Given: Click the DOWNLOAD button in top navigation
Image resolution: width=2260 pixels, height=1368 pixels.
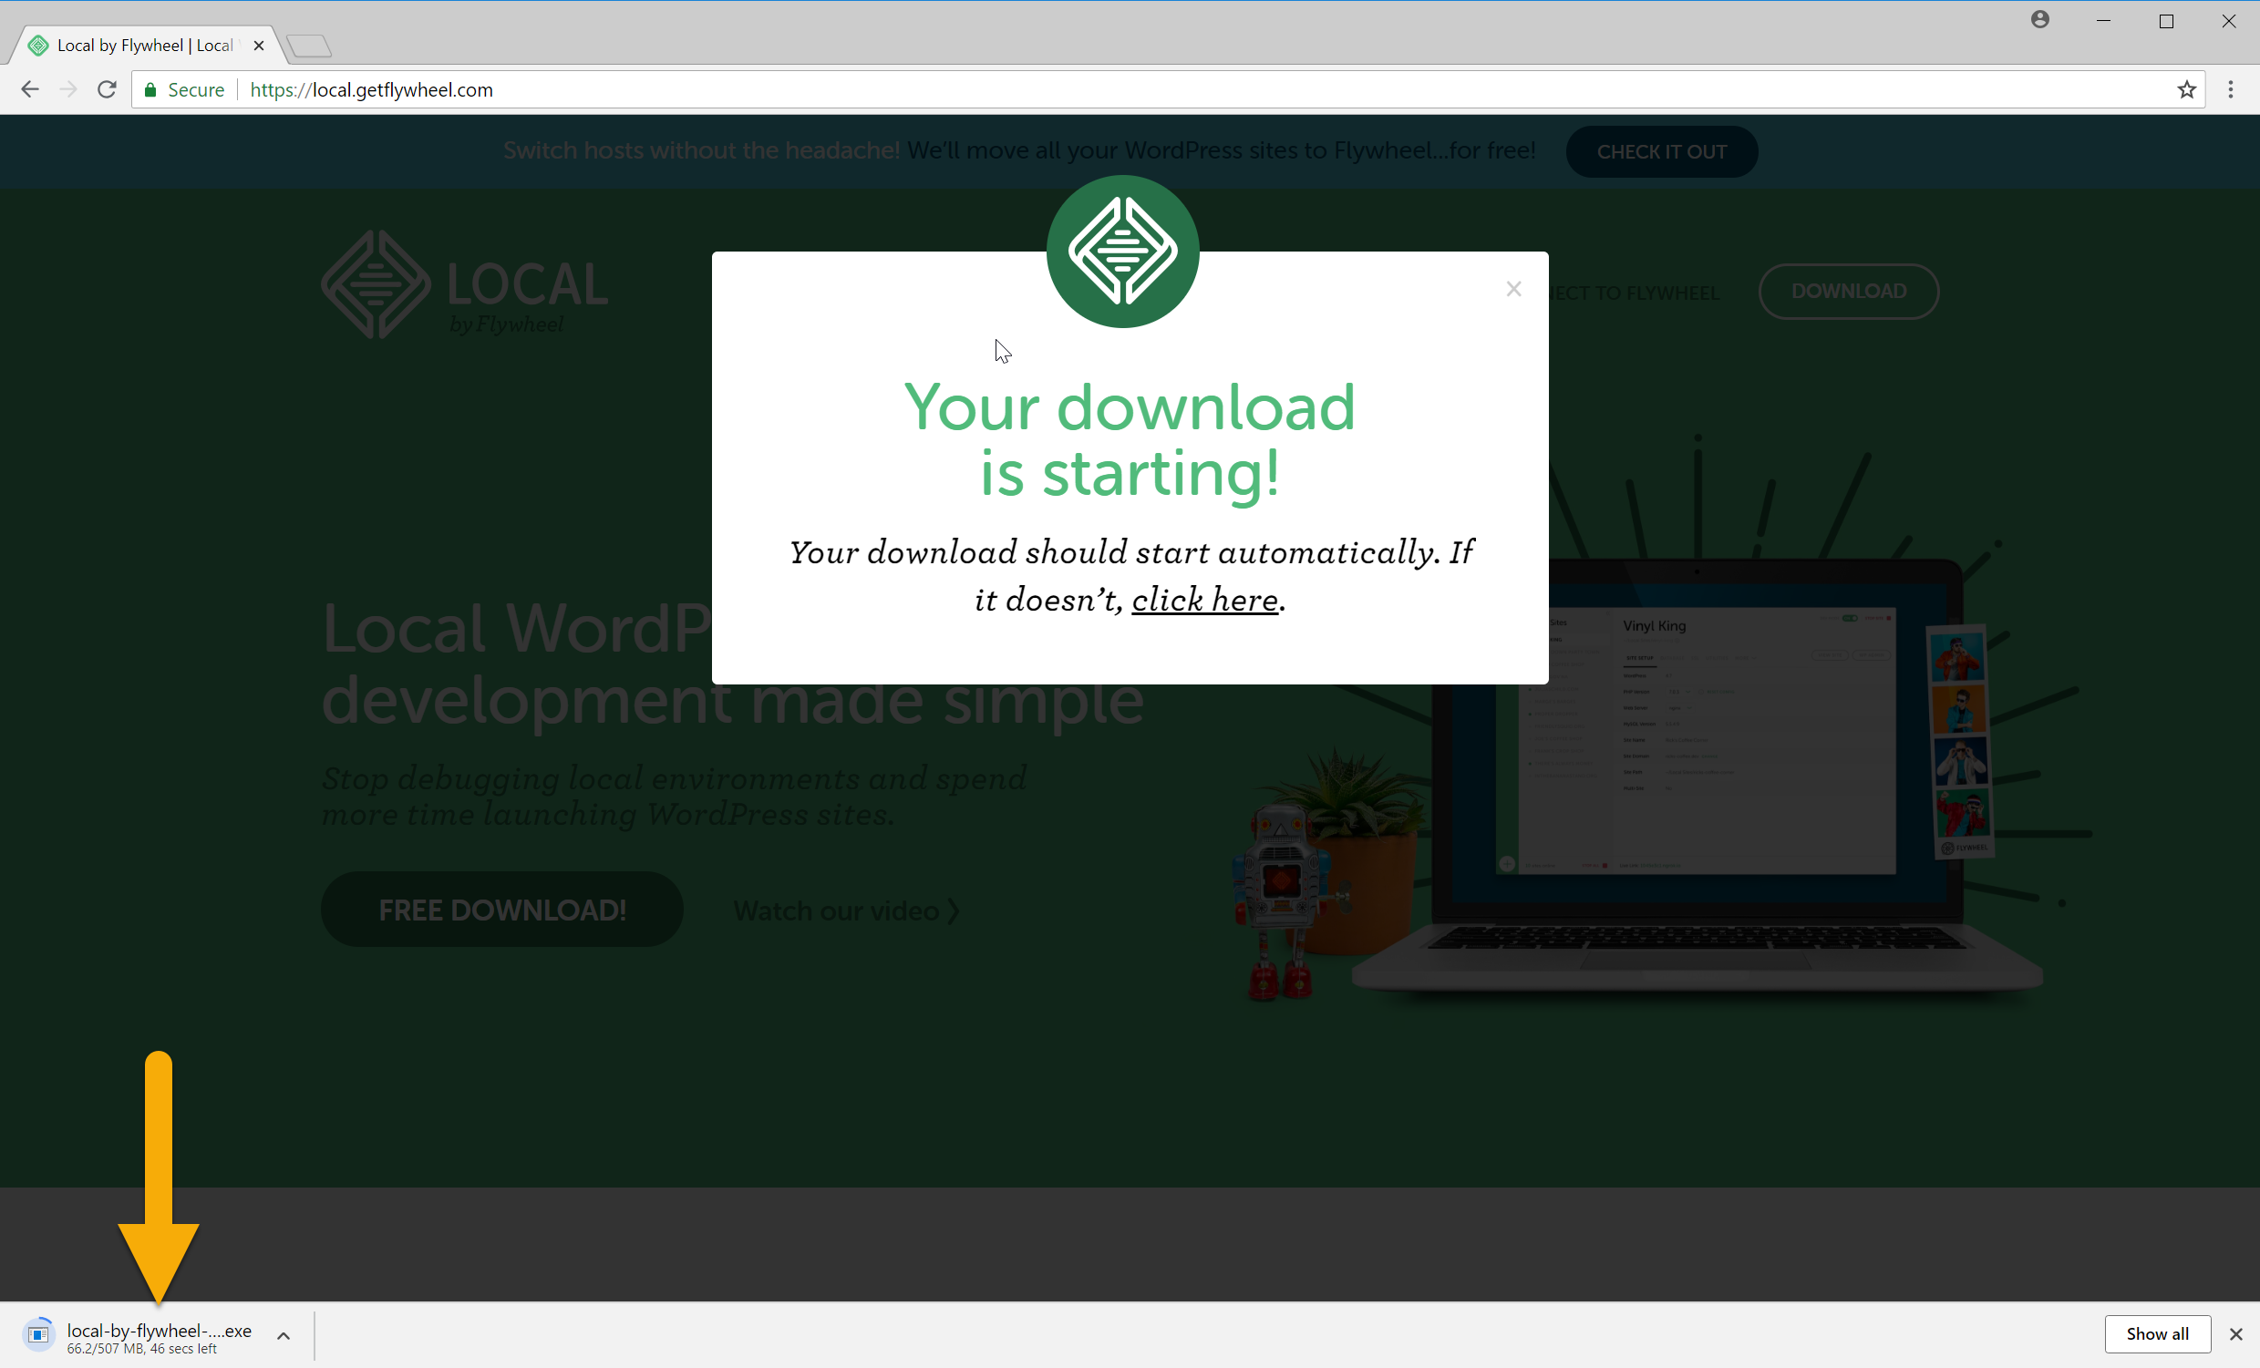Looking at the screenshot, I should [1848, 291].
